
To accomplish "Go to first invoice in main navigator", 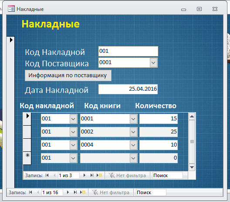I will [x=30, y=192].
